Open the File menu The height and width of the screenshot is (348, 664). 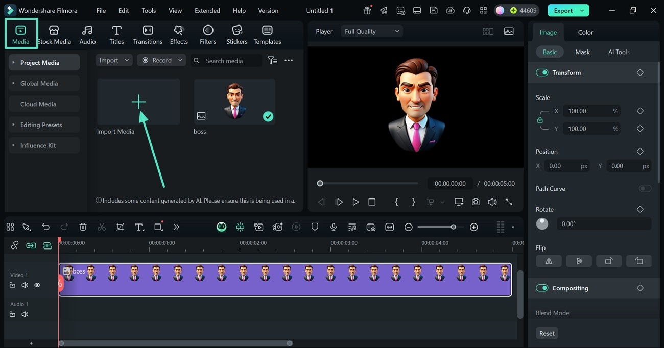pos(101,10)
